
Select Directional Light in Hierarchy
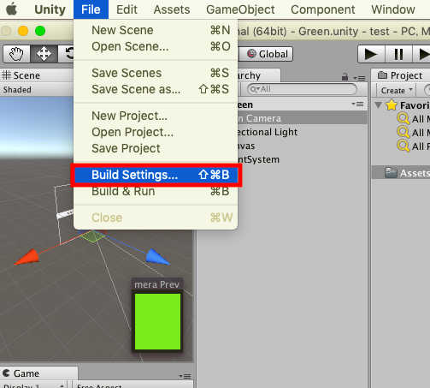click(x=268, y=132)
